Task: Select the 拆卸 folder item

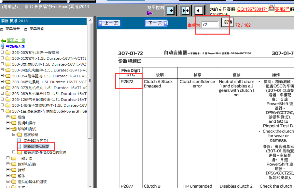Action: click(x=21, y=170)
